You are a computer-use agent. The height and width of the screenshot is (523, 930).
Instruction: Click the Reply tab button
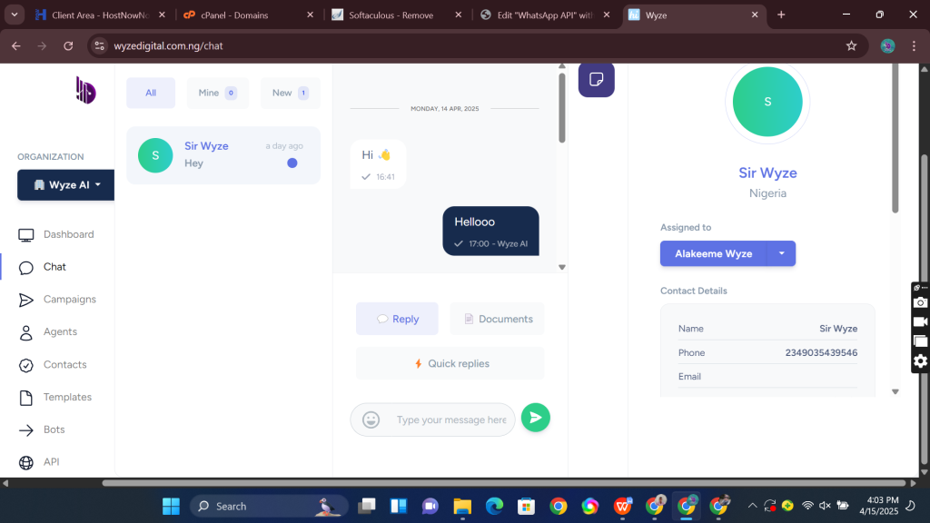397,319
